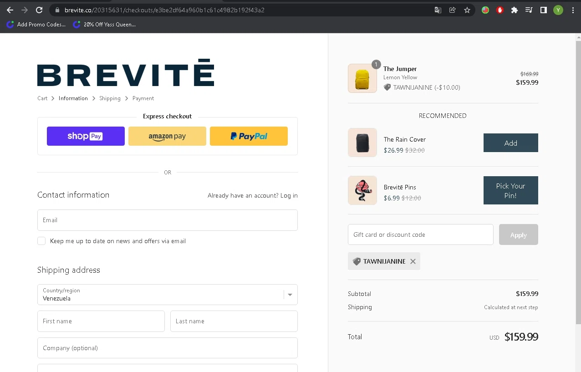Click the Brevité Pins price $6.99
The height and width of the screenshot is (372, 581).
tap(392, 198)
